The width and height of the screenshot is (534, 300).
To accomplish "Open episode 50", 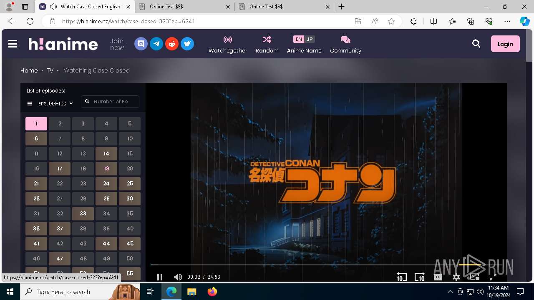I will (130, 259).
